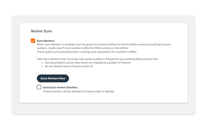Click the Auto Sync worker Deletion label
This screenshot has height=129, width=207.
point(60,87)
